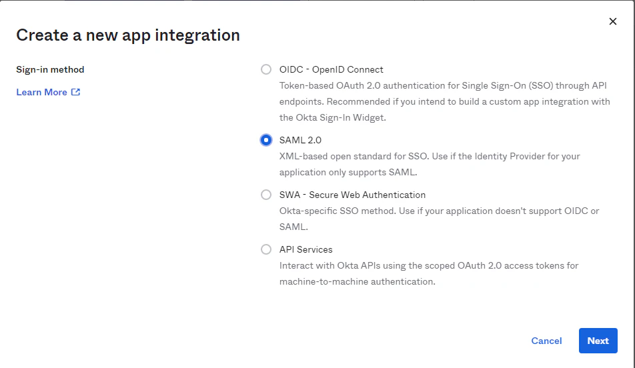Click the "Okta Sign-In Widget" description line

333,117
